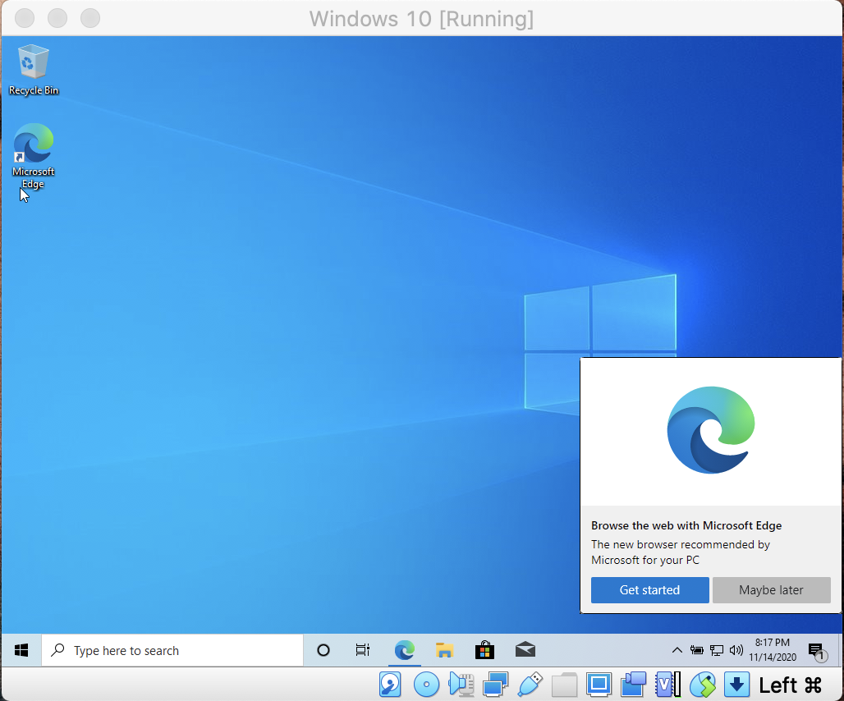
Task: Select the Recycle Bin desktop icon
Action: coord(34,70)
